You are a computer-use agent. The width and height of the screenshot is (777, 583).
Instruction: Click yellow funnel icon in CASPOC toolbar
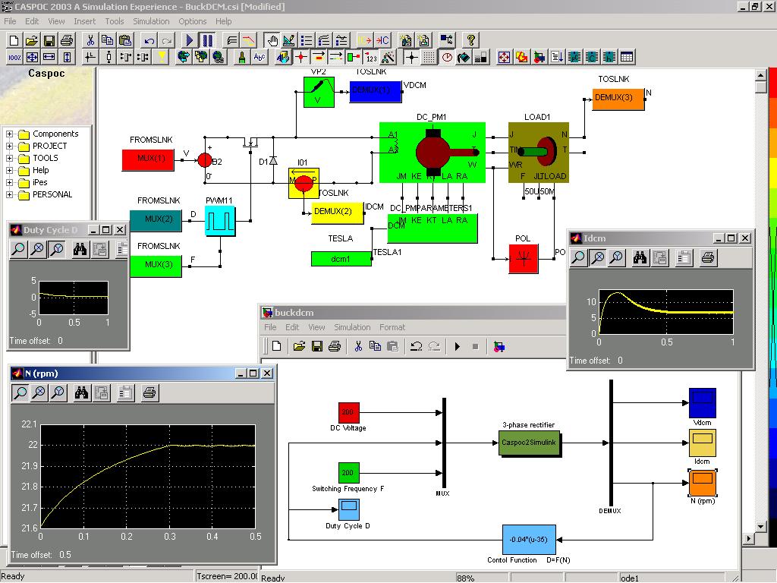click(x=162, y=57)
